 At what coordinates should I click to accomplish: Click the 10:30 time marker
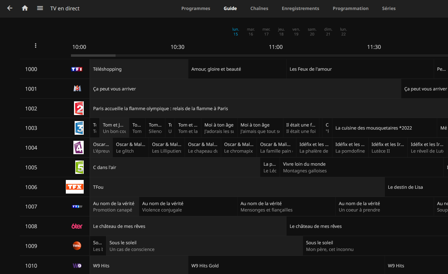coord(177,47)
